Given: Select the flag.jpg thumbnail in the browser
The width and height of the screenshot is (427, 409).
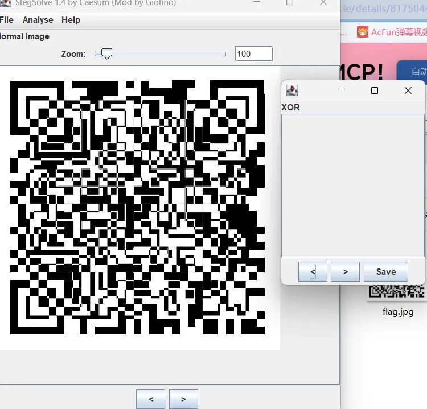Looking at the screenshot, I should tap(396, 292).
